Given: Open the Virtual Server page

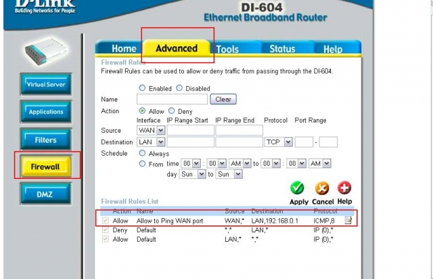Looking at the screenshot, I should [x=45, y=84].
